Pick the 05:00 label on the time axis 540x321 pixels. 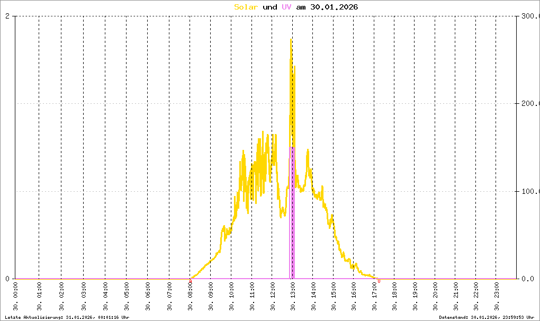[x=127, y=292]
